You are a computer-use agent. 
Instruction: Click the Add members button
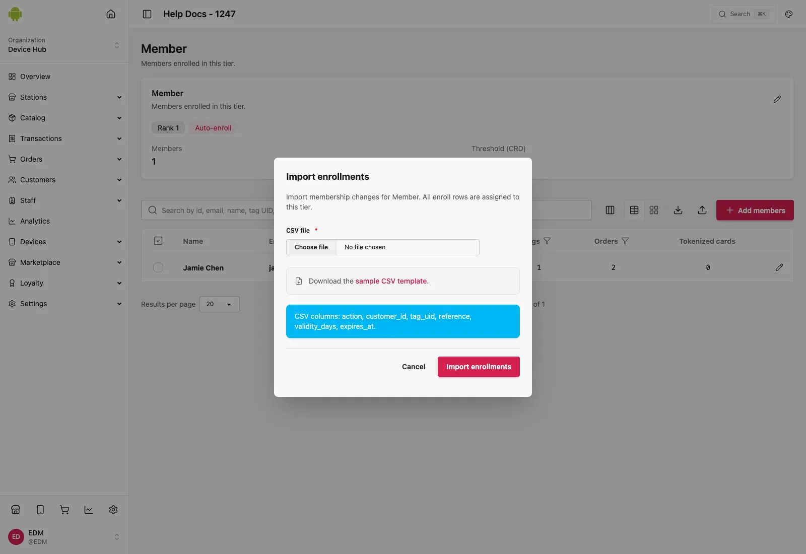click(x=755, y=210)
